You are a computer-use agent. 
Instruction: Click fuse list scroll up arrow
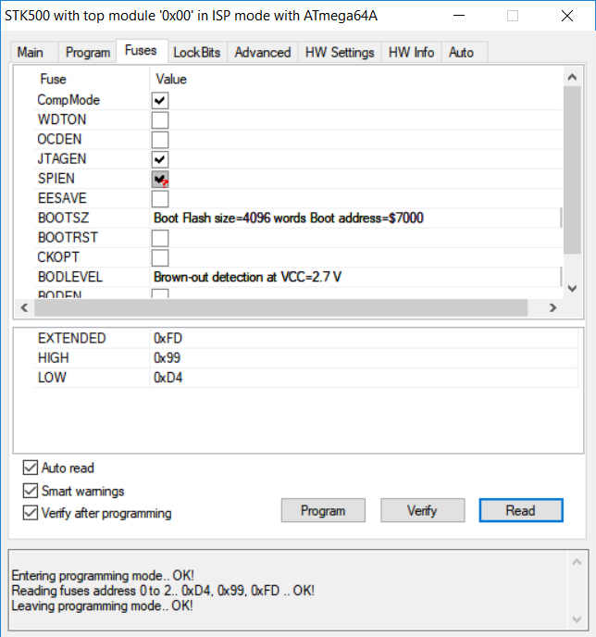pyautogui.click(x=573, y=77)
